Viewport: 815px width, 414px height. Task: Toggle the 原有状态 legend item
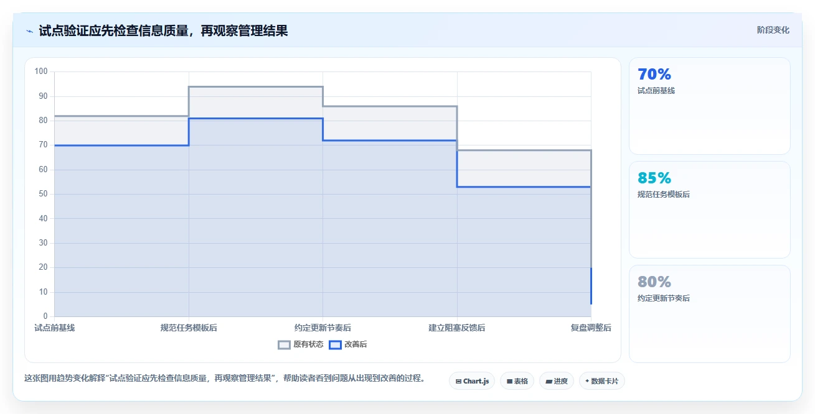[x=301, y=344]
